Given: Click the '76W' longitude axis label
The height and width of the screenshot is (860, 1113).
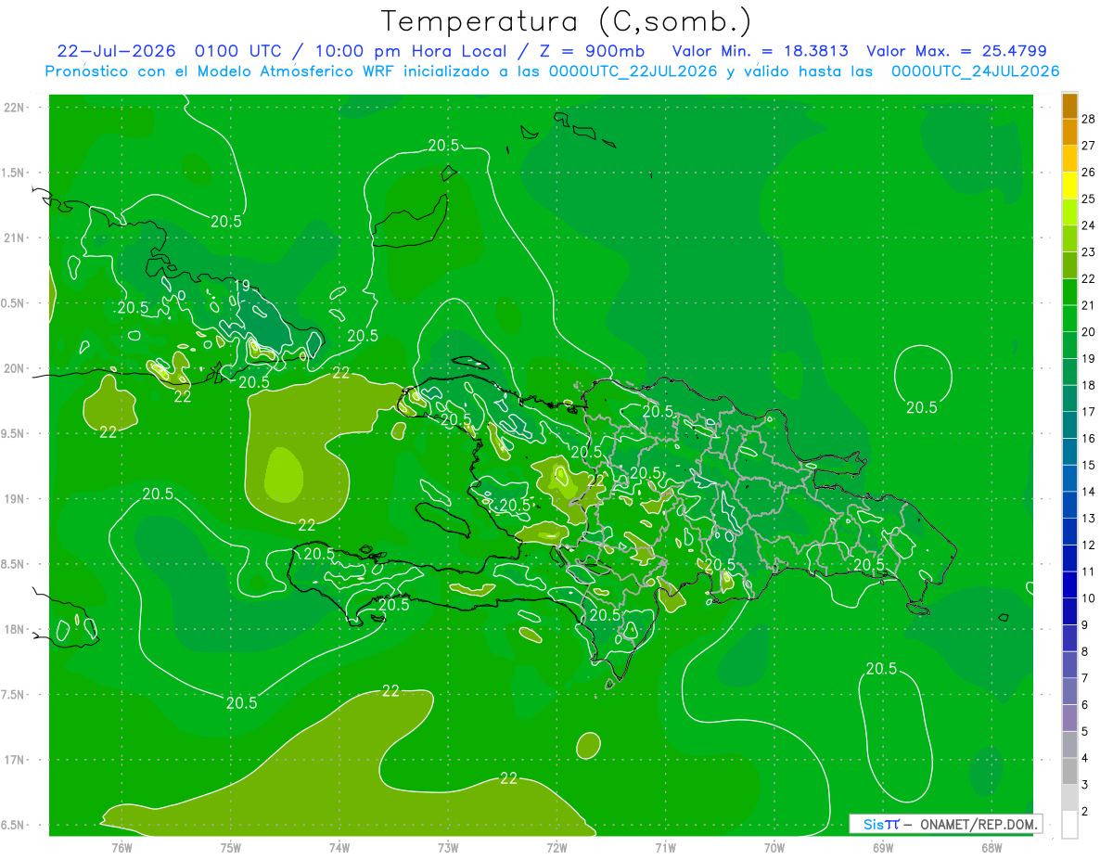Looking at the screenshot, I should click(122, 848).
